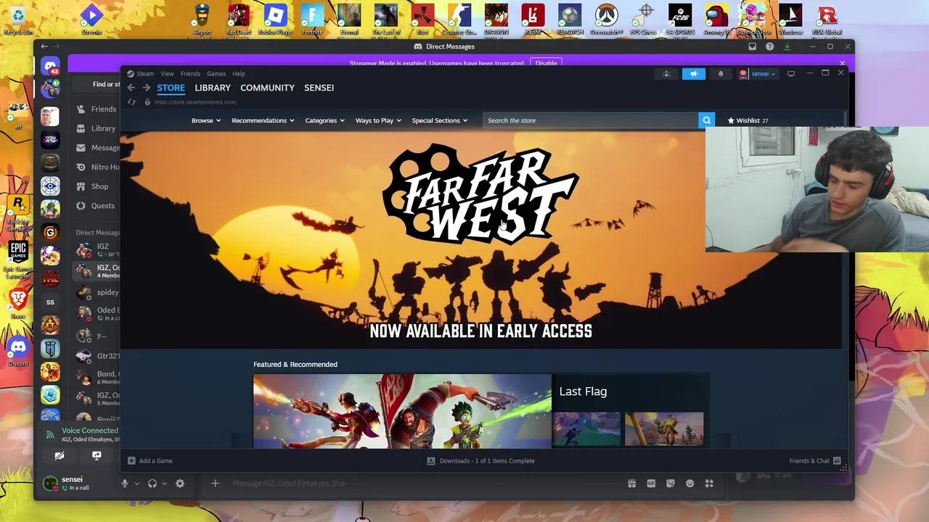This screenshot has height=522, width=929.
Task: Open Steam notifications bell
Action: [x=721, y=73]
